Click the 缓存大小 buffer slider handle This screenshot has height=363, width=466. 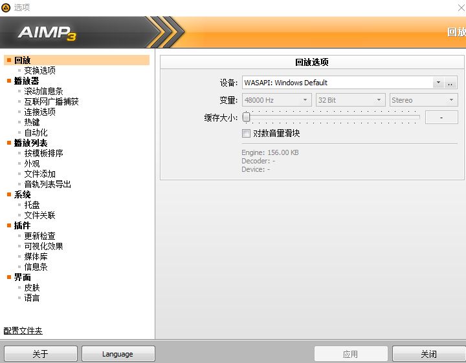pos(246,117)
